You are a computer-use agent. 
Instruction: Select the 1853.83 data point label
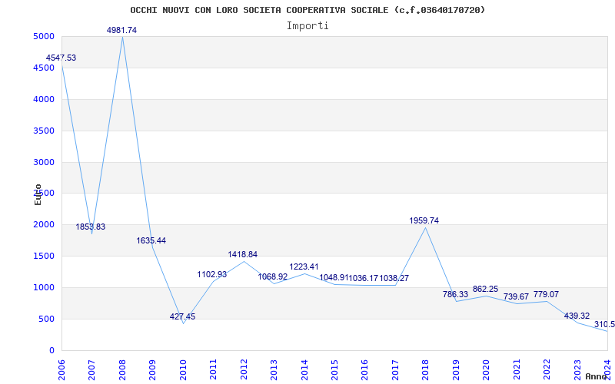[x=91, y=227]
